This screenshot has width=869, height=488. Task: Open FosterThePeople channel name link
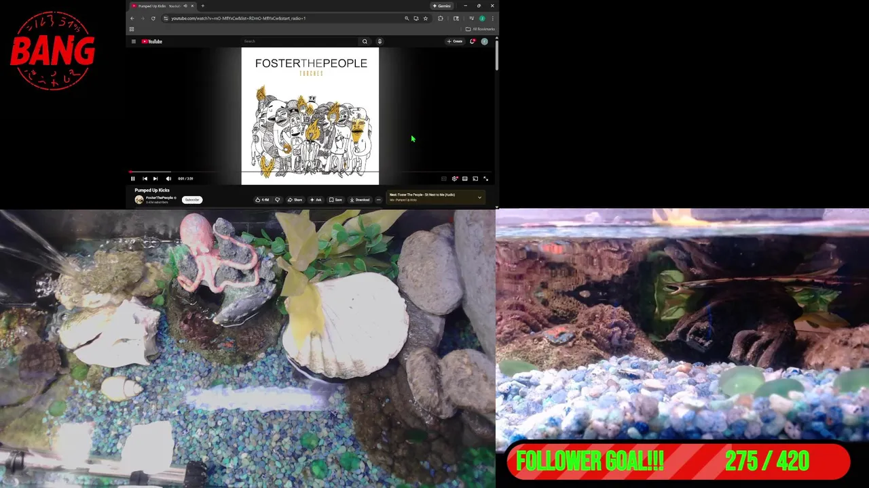160,198
